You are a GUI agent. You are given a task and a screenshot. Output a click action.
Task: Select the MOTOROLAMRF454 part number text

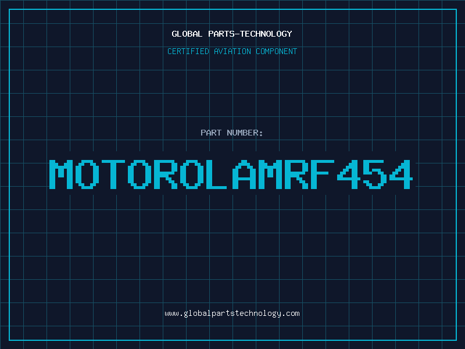click(x=231, y=174)
